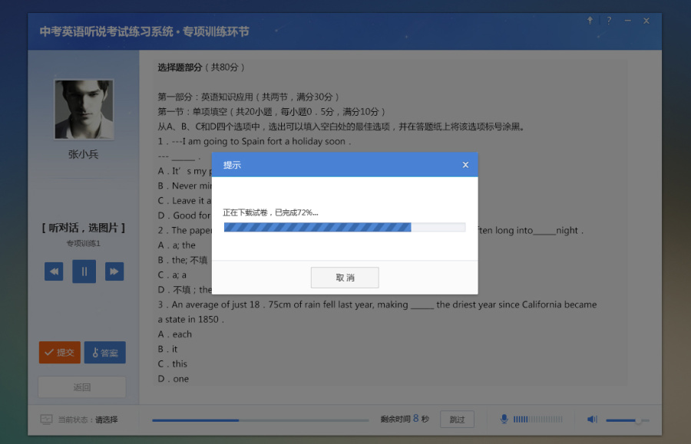Click the 返回 return button
Viewport: 691px width, 444px height.
pyautogui.click(x=81, y=387)
